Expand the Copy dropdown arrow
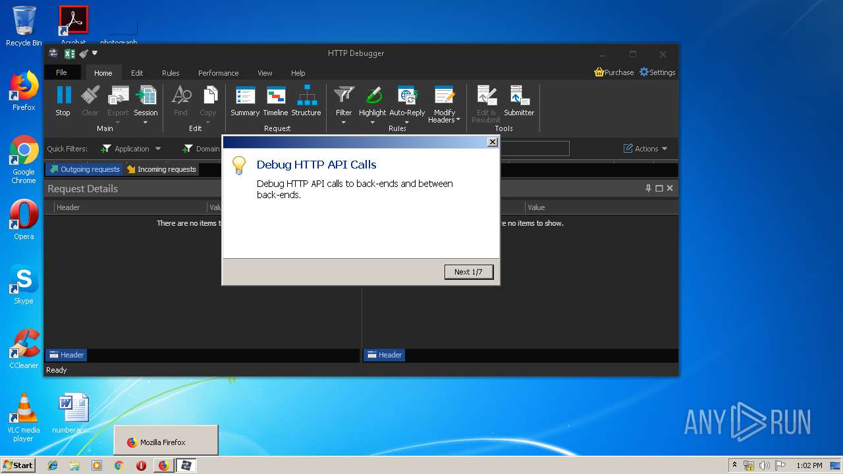The height and width of the screenshot is (474, 843). pyautogui.click(x=208, y=122)
